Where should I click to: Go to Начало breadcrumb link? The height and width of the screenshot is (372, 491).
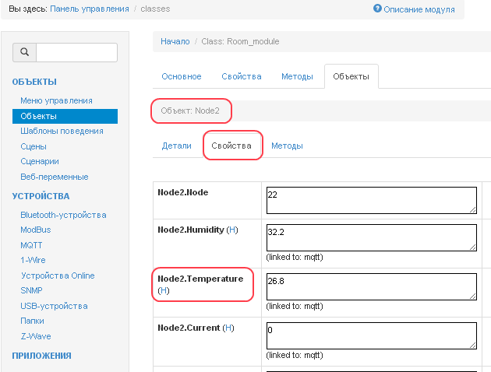175,41
